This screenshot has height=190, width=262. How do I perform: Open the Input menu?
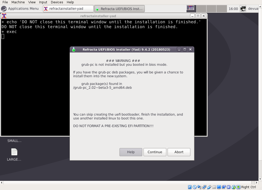[43, 2]
